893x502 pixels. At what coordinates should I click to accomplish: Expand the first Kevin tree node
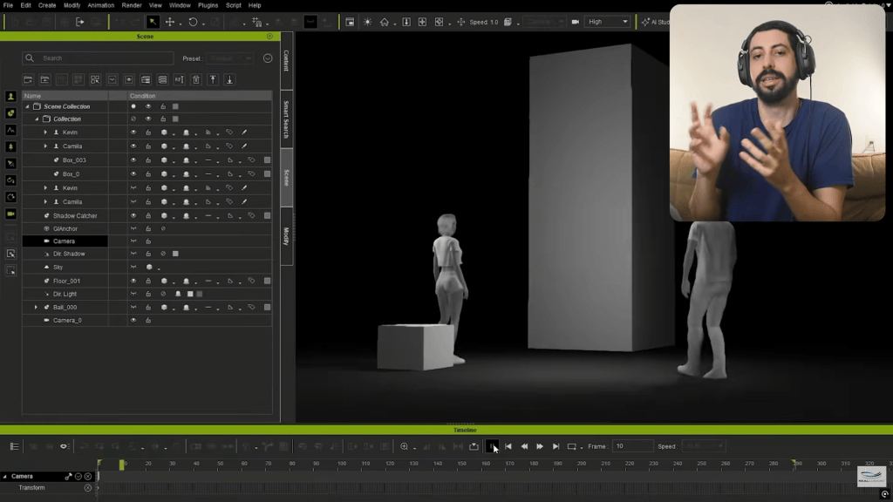(45, 132)
